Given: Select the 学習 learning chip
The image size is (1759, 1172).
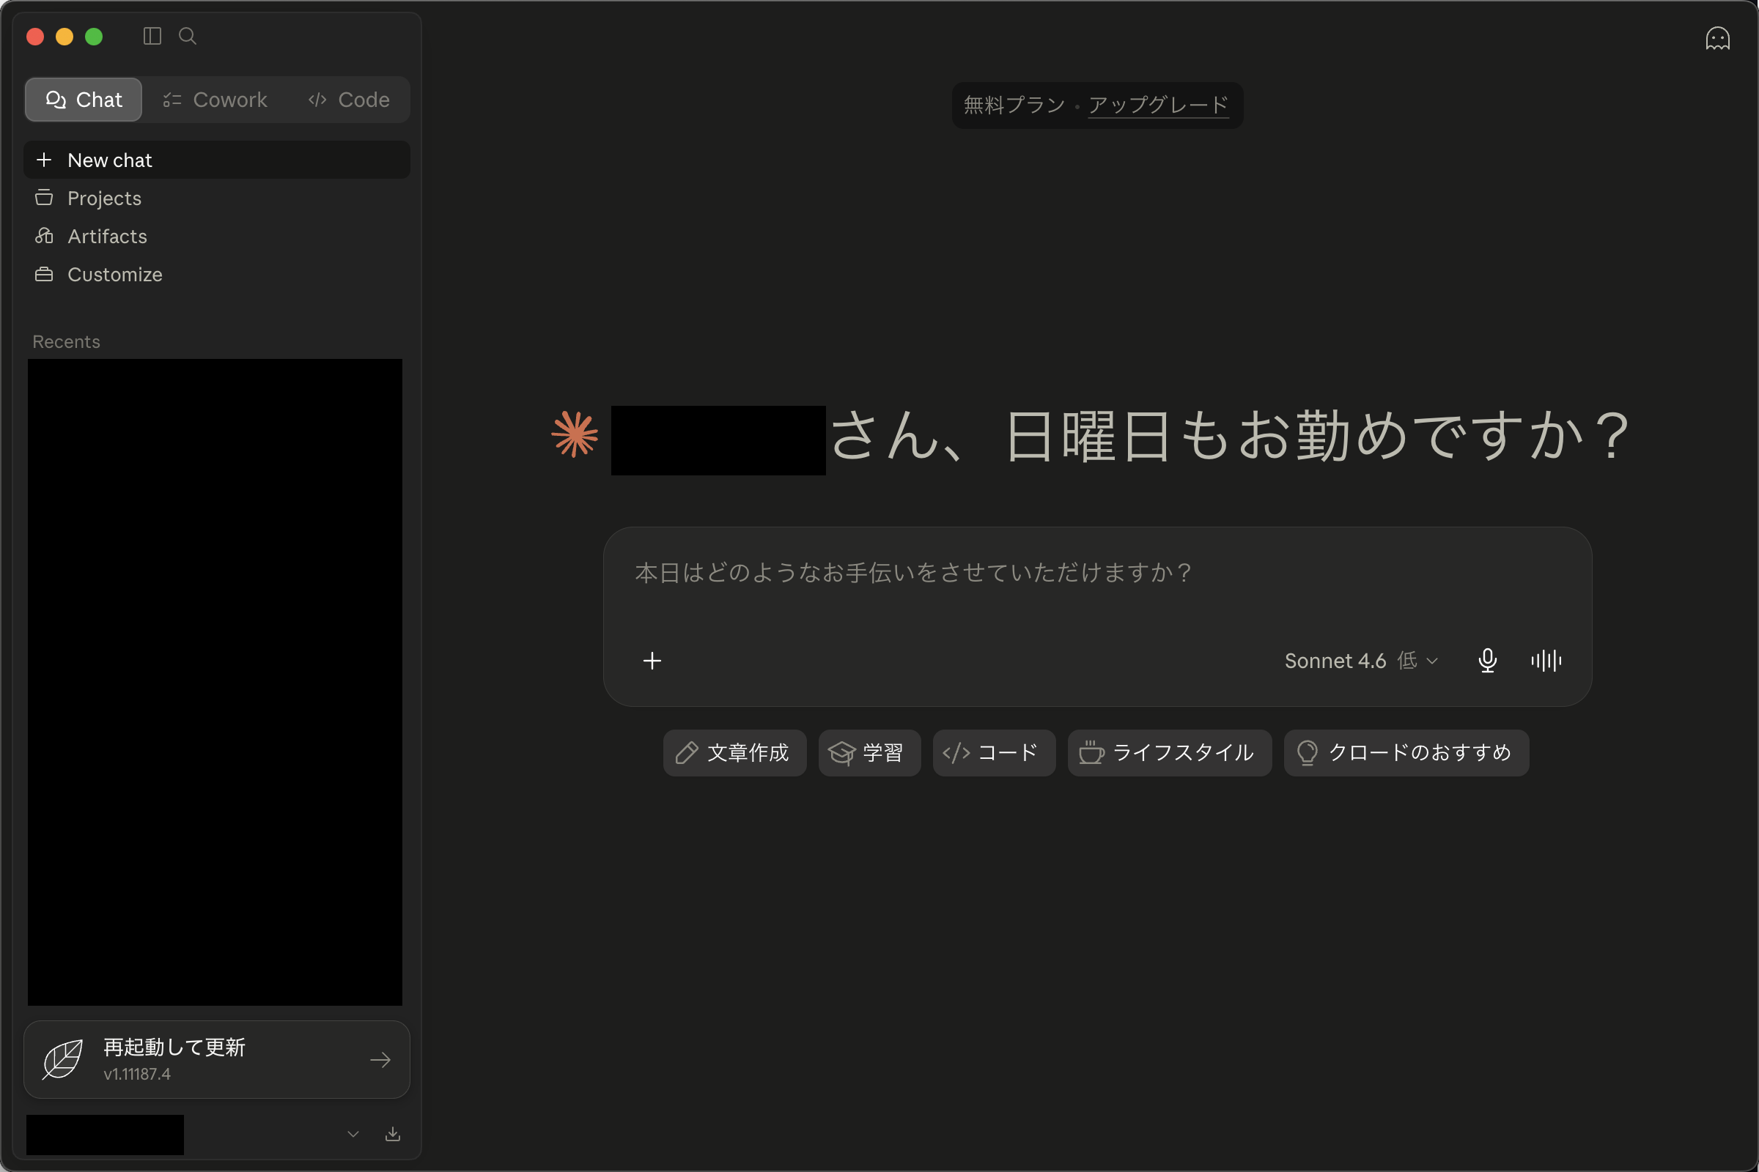Looking at the screenshot, I should [x=869, y=753].
